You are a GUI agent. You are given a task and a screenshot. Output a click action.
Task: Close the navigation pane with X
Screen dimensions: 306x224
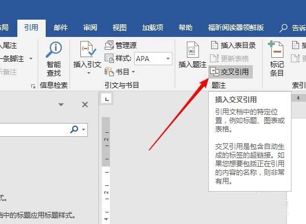pyautogui.click(x=85, y=104)
